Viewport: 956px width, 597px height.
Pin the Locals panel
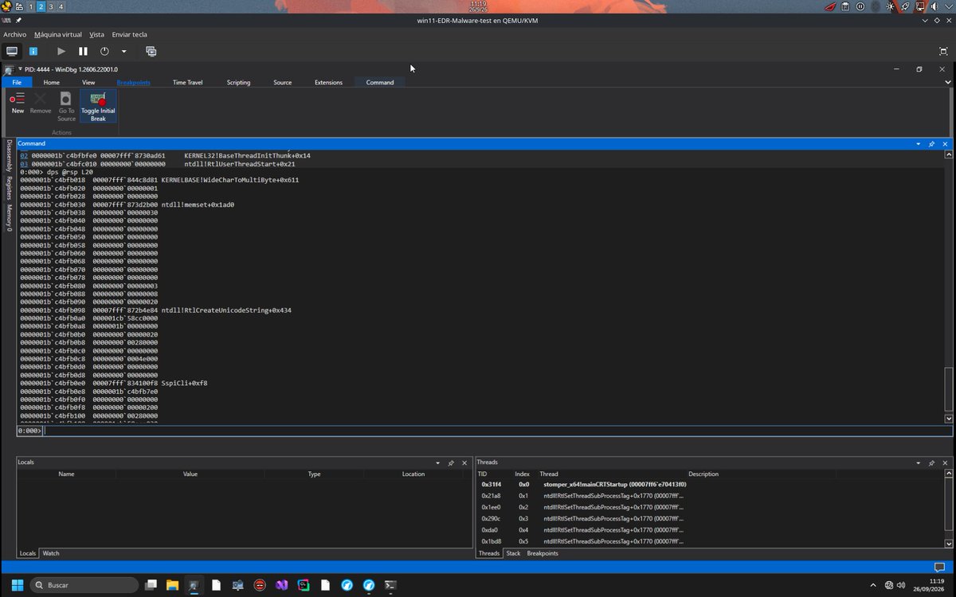451,462
